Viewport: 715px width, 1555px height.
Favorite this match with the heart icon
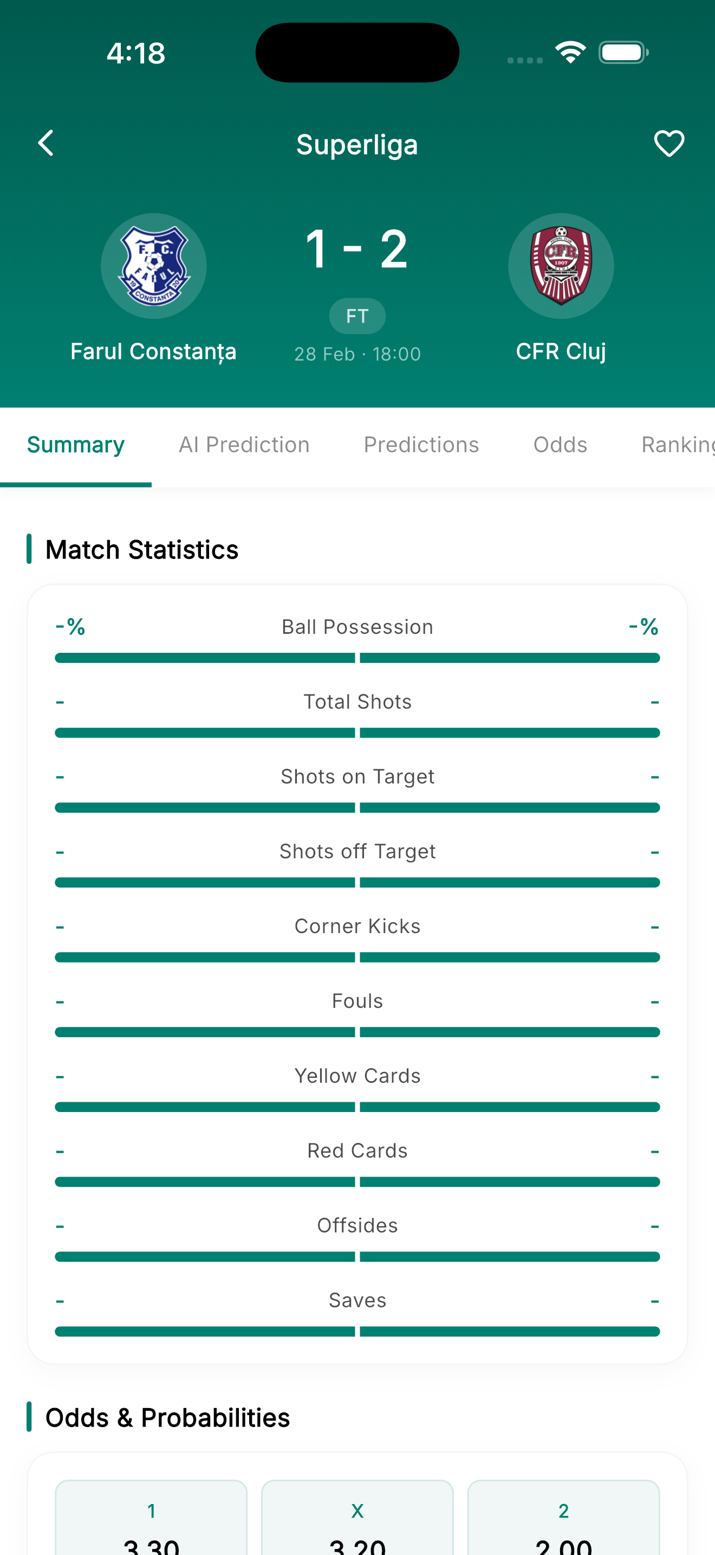(x=668, y=144)
